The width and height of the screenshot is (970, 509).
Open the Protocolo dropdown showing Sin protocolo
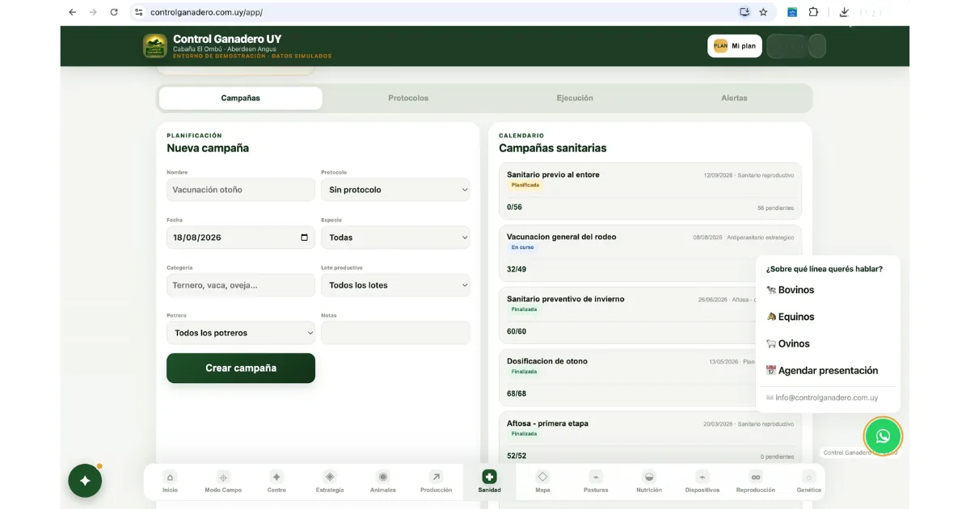pyautogui.click(x=395, y=190)
